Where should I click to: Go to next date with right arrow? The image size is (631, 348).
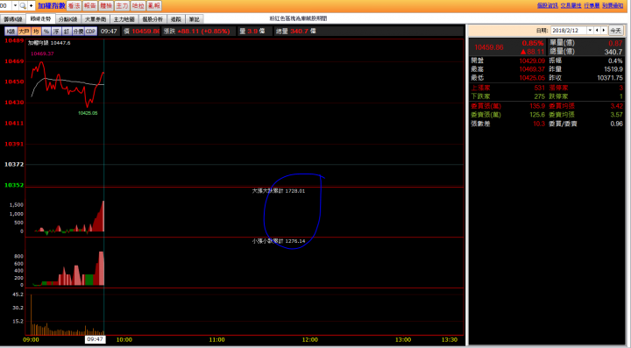pos(604,31)
